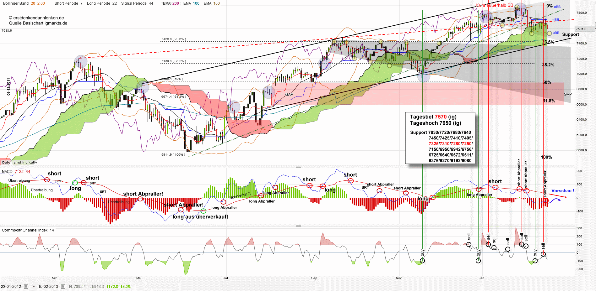The image size is (596, 291).
Task: Click the Fibonacci level '6671.4 ( 61.8% )'
Action: pos(174,97)
